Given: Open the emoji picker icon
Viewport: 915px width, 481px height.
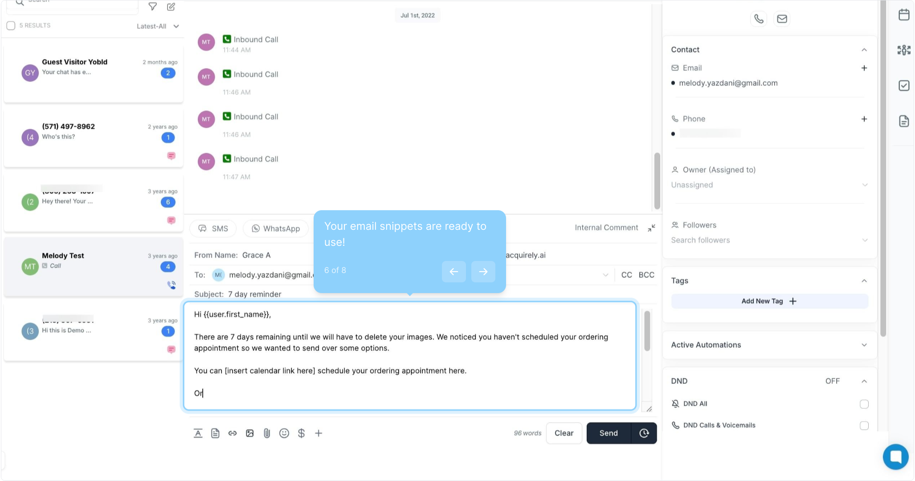Looking at the screenshot, I should click(284, 433).
